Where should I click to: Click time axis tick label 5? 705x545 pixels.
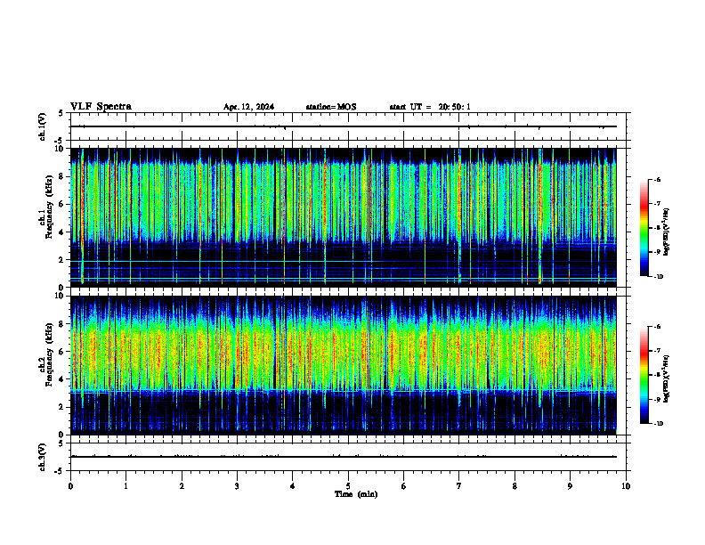point(348,486)
